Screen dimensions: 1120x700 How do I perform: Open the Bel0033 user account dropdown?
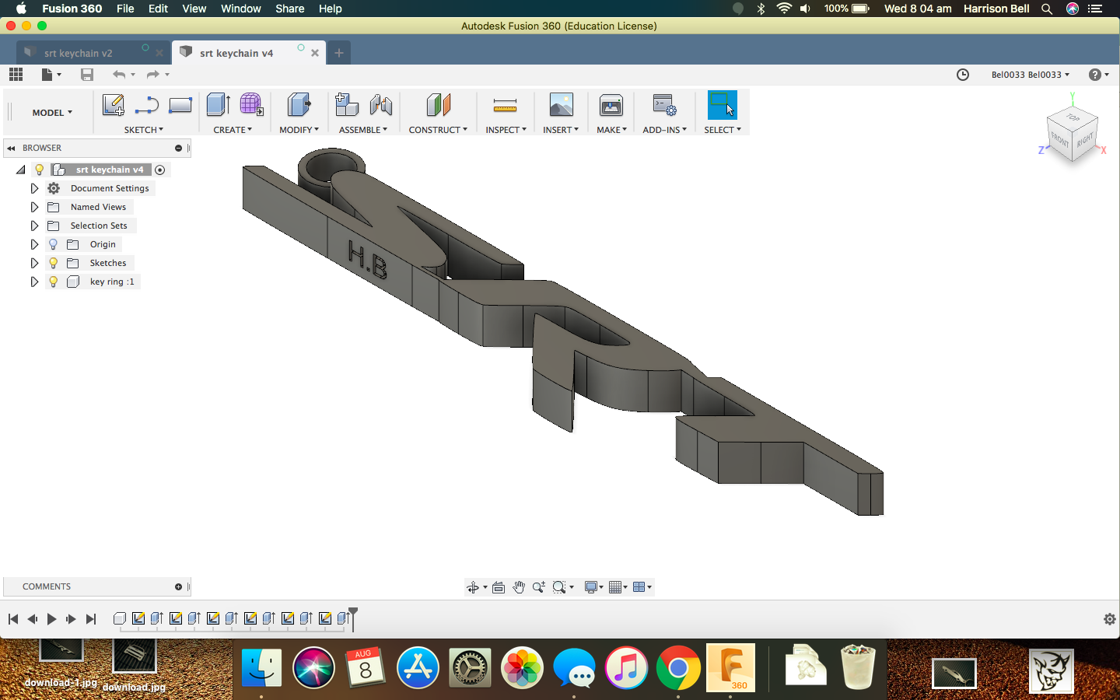pos(1031,75)
